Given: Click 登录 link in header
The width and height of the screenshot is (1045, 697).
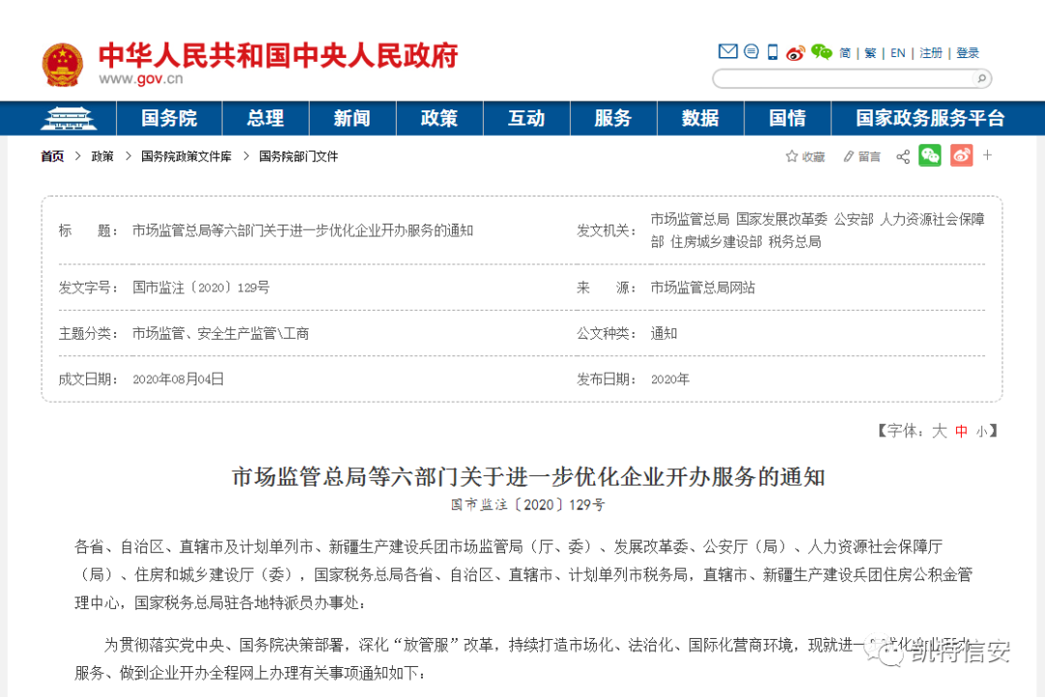Looking at the screenshot, I should (968, 52).
